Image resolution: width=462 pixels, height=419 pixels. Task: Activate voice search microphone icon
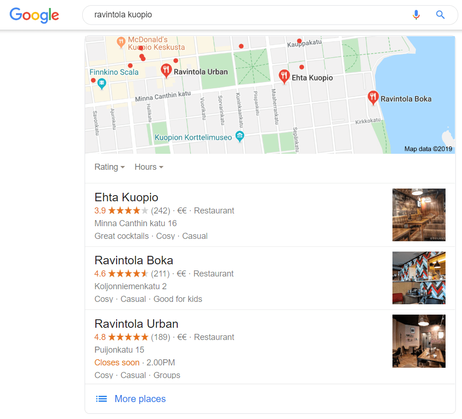(416, 15)
